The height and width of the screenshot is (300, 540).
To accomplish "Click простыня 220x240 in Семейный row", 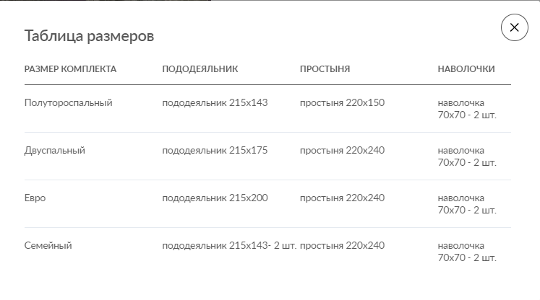I will (x=342, y=246).
